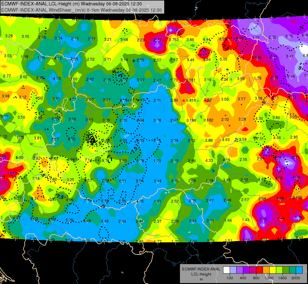Image resolution: width=308 pixels, height=284 pixels.
Task: Click the legend tick value '2000'
Action: pyautogui.click(x=296, y=278)
